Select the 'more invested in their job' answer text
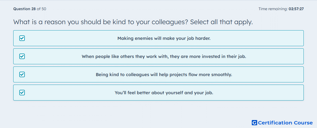 pyautogui.click(x=217, y=56)
